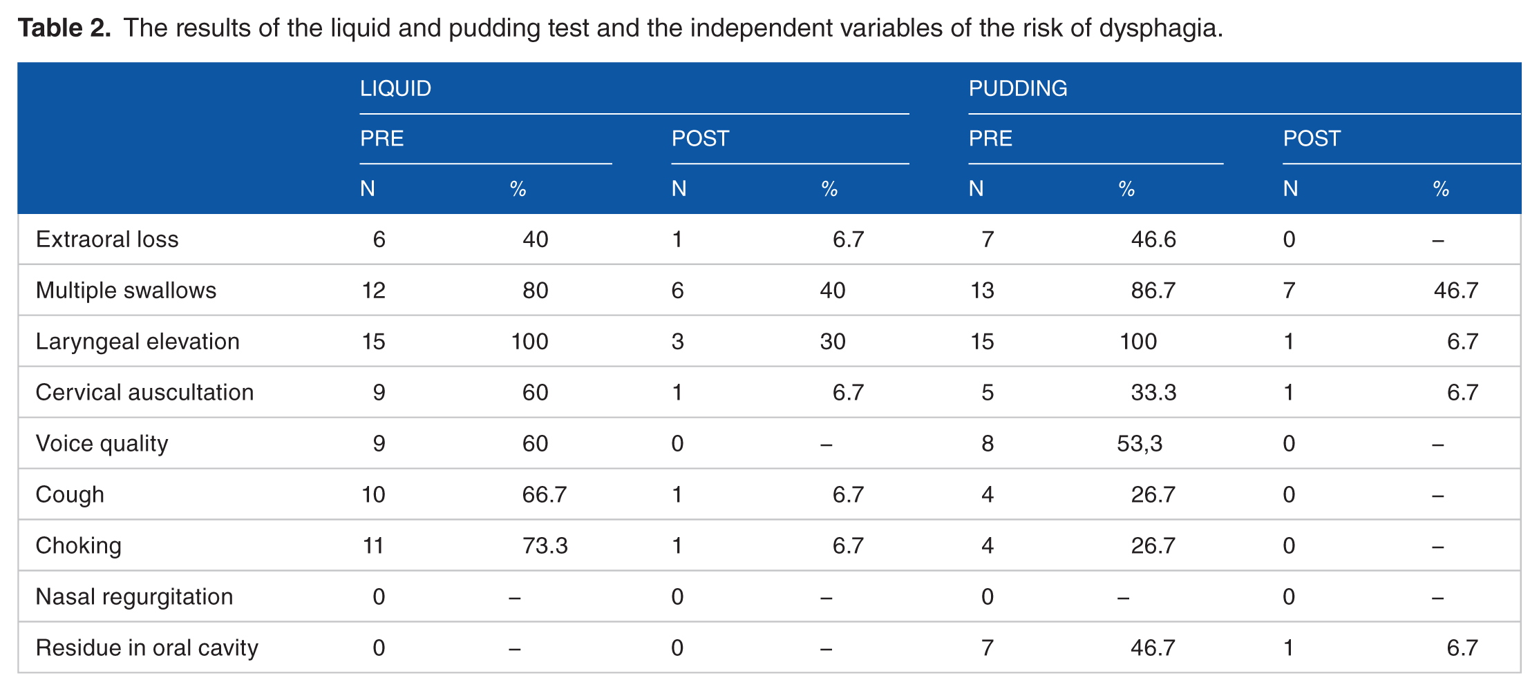Select the Nasal regurgitation row label

[134, 597]
